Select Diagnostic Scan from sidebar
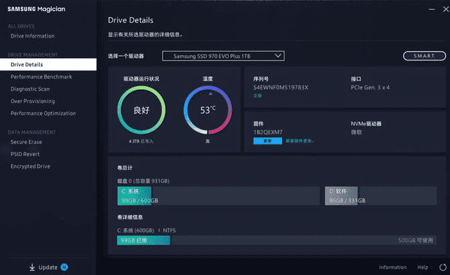Viewport: 450px width, 275px height. pos(30,89)
